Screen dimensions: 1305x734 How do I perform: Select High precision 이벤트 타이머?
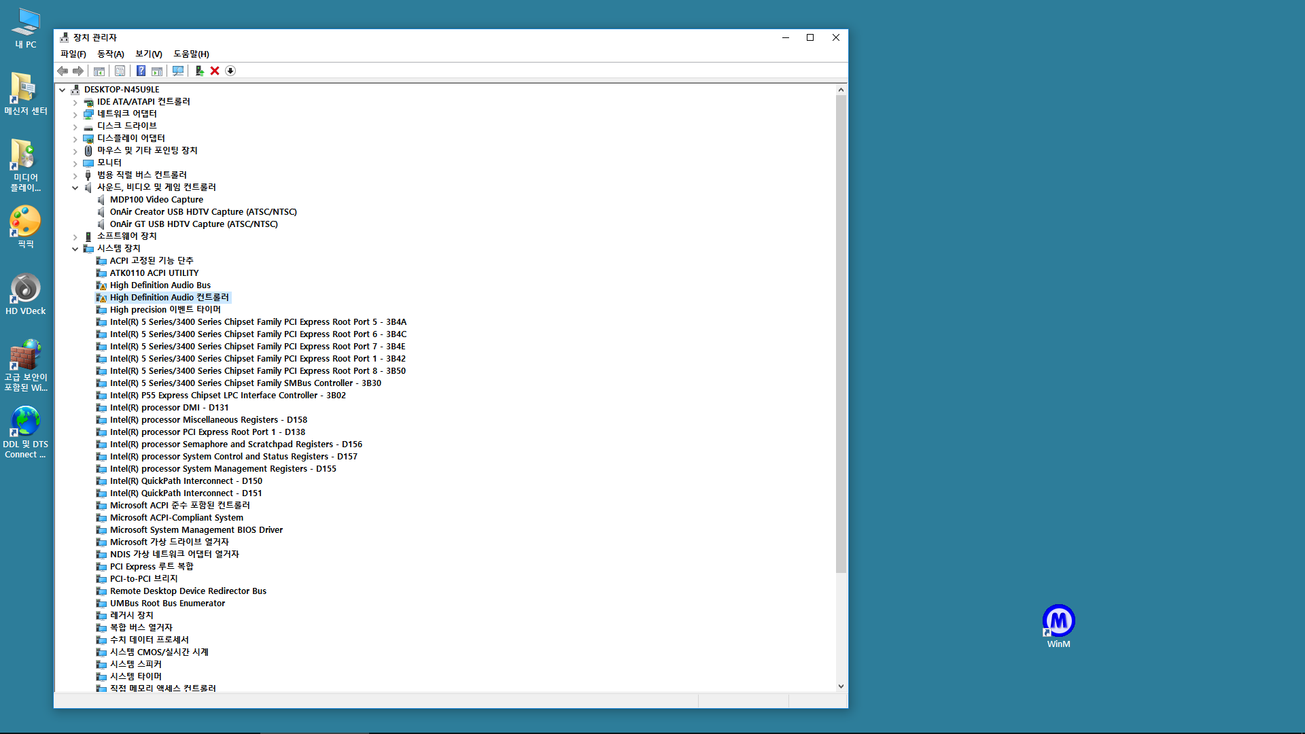165,310
